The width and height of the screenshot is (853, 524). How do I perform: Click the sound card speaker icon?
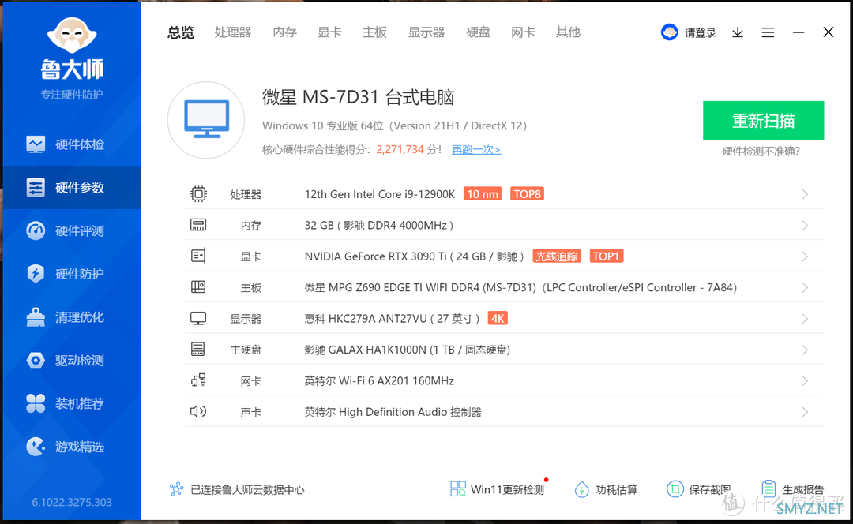coord(198,411)
